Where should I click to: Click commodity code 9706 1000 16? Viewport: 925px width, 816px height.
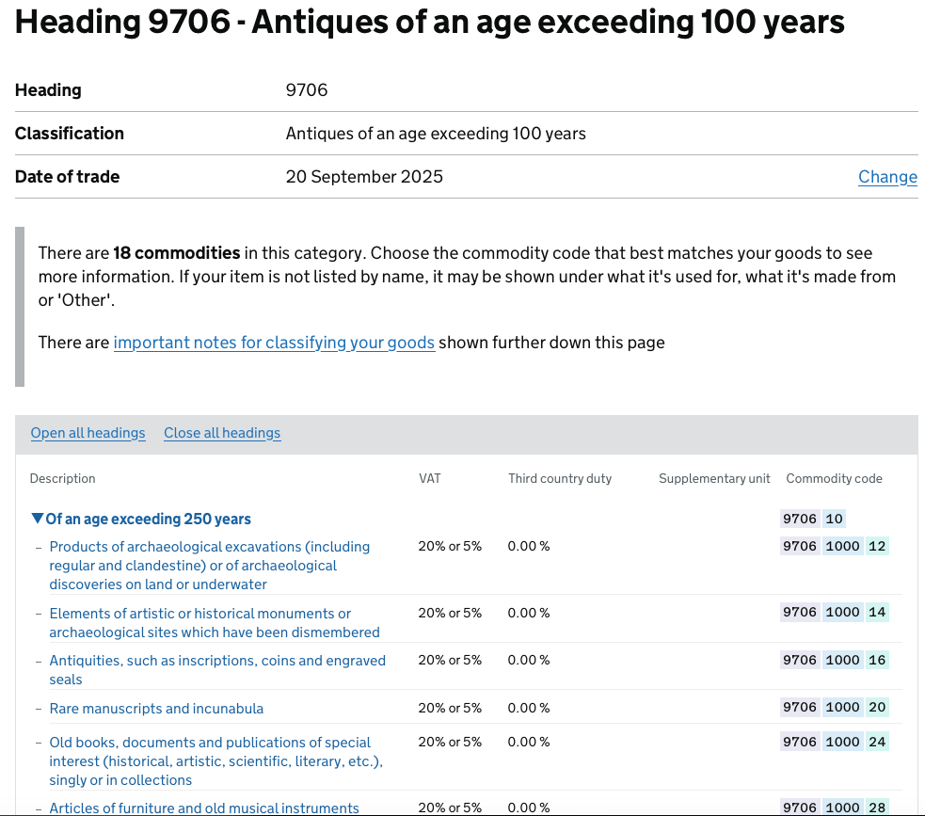834,660
